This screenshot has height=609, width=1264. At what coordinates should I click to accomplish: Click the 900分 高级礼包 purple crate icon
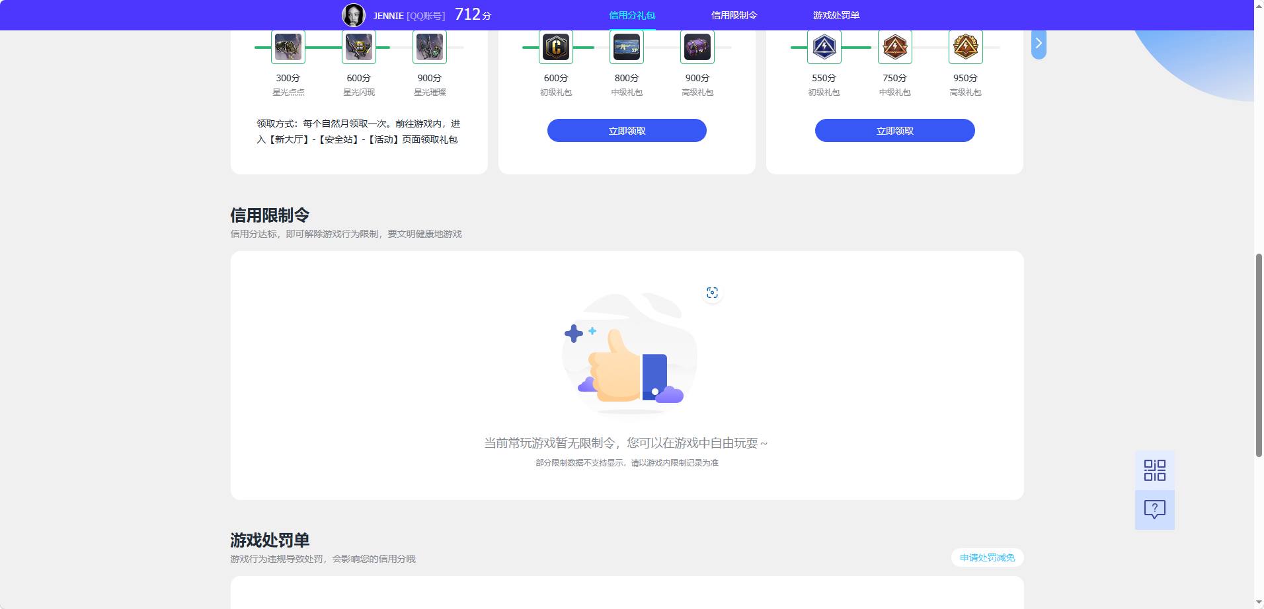pyautogui.click(x=697, y=47)
